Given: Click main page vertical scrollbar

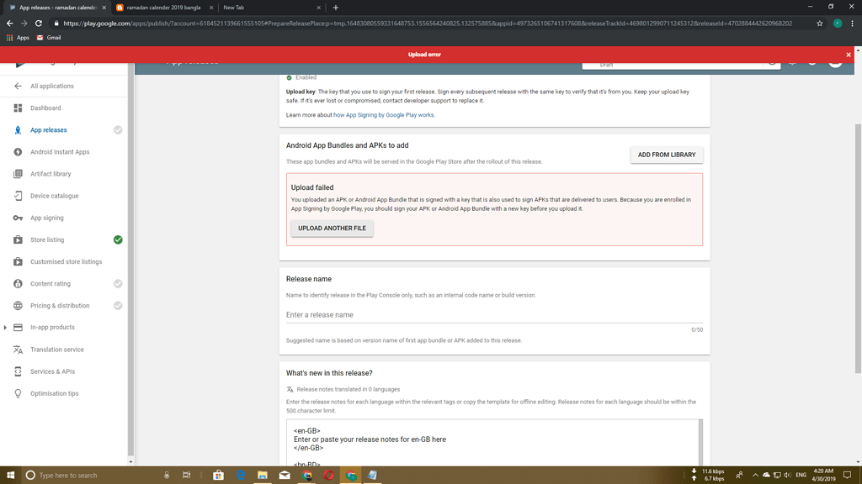Looking at the screenshot, I should (x=858, y=249).
